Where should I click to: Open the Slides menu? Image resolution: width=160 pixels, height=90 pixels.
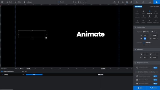tap(18, 2)
